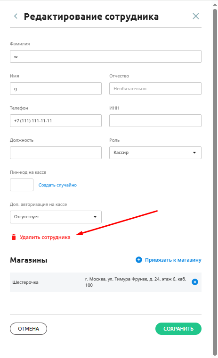Click the green СОХРАНИТЬ button

[x=178, y=329]
